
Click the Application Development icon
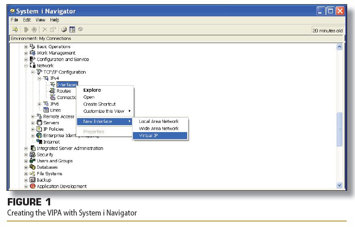click(x=33, y=186)
